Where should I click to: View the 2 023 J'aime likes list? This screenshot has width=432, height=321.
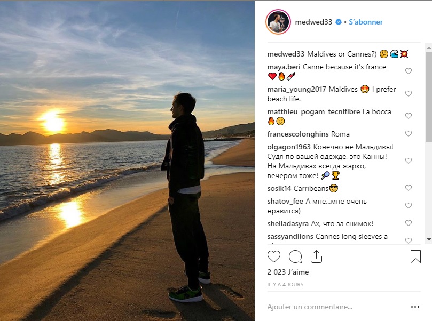pos(288,272)
